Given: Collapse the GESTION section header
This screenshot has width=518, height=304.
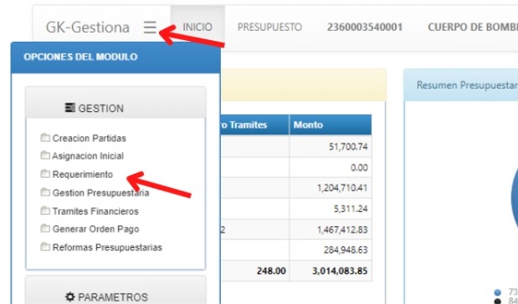Looking at the screenshot, I should (x=115, y=103).
